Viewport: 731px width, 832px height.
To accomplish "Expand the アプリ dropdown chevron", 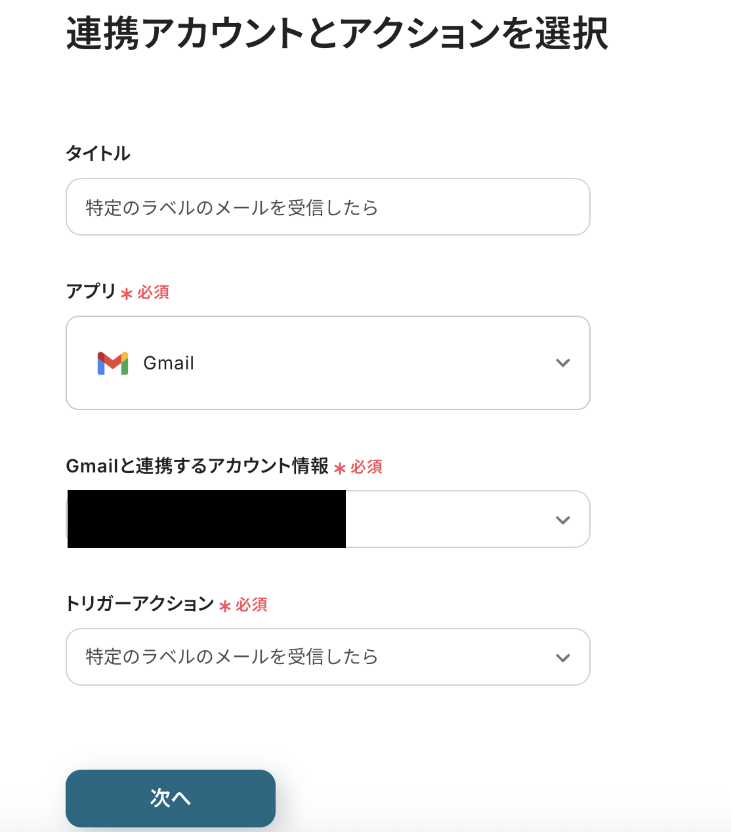I will pyautogui.click(x=562, y=363).
